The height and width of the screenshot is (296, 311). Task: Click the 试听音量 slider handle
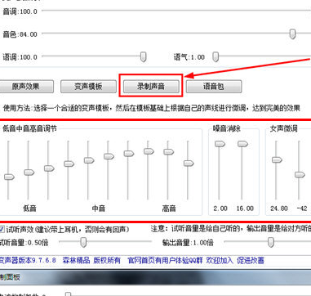pyautogui.click(x=83, y=242)
